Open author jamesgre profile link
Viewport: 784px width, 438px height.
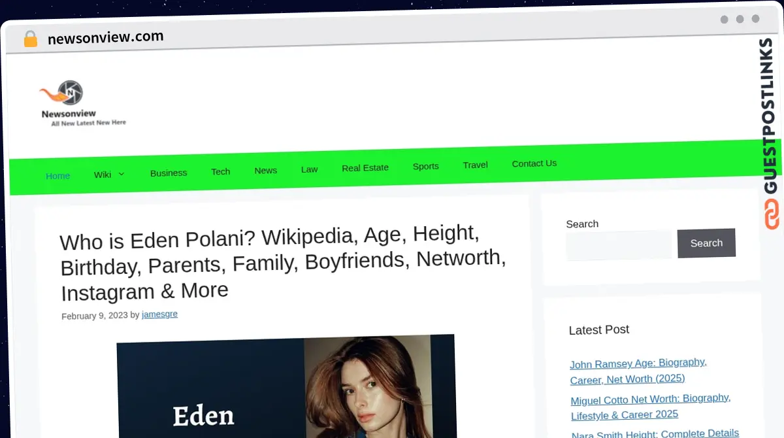[159, 314]
